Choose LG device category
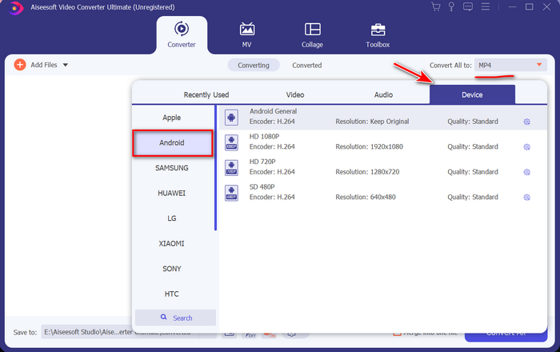Image resolution: width=560 pixels, height=352 pixels. [172, 218]
